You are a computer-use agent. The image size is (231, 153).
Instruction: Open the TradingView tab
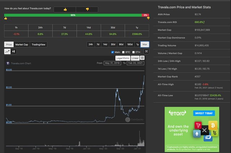coord(39,44)
